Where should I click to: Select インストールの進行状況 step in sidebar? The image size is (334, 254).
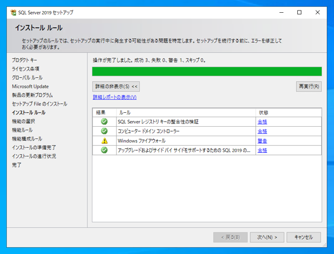point(34,156)
